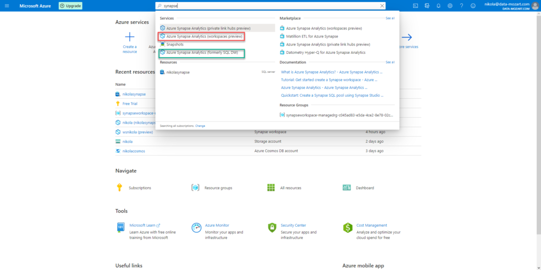Click the Name column header
Image resolution: width=541 pixels, height=270 pixels.
coord(120,84)
